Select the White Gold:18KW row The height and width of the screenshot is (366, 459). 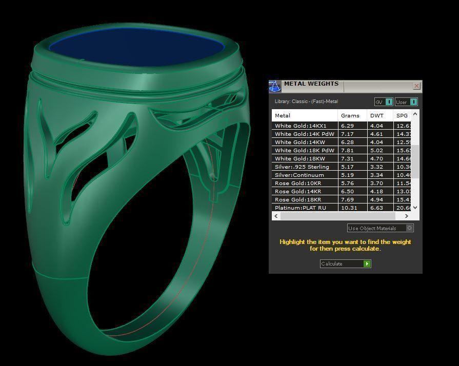tap(342, 158)
